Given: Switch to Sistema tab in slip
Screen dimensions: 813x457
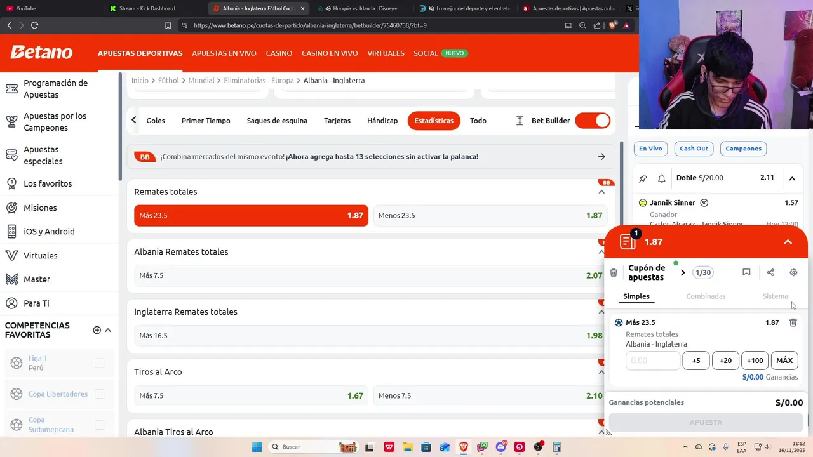Looking at the screenshot, I should coord(775,296).
